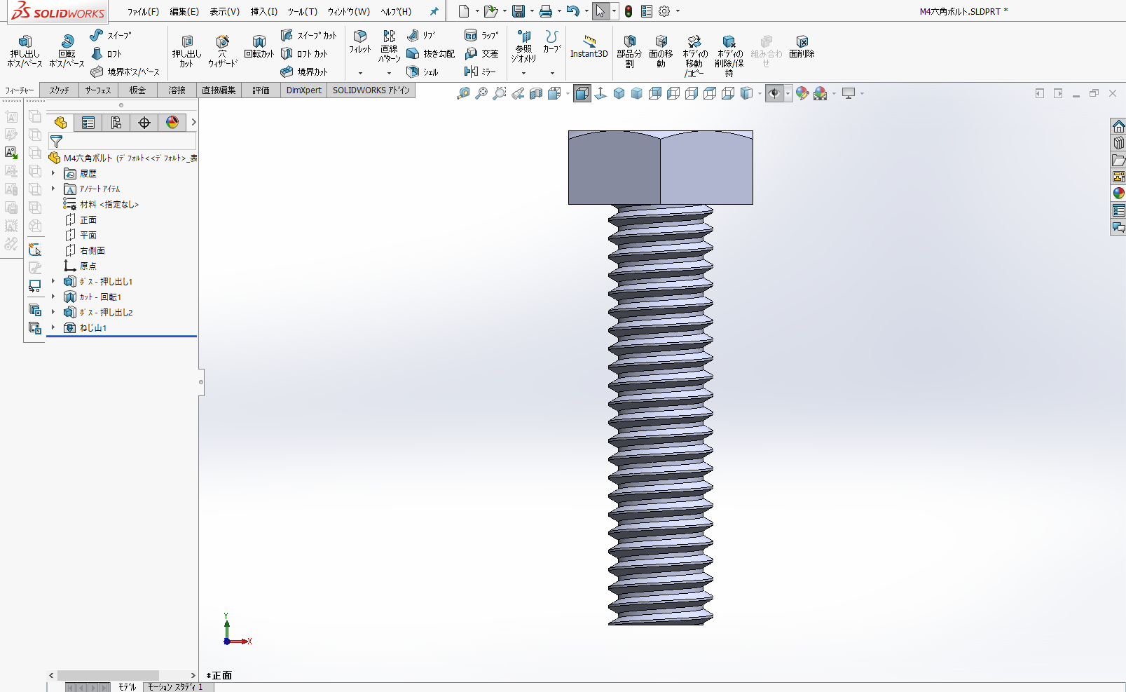Click the モーション スタディ 1 tab
Screen dimensions: 1126x692
(x=174, y=687)
